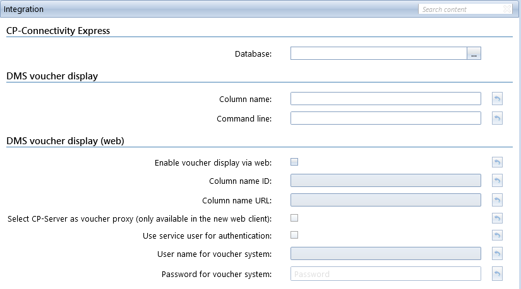This screenshot has height=289, width=521.
Task: Open the Database browse dialog
Action: point(474,54)
